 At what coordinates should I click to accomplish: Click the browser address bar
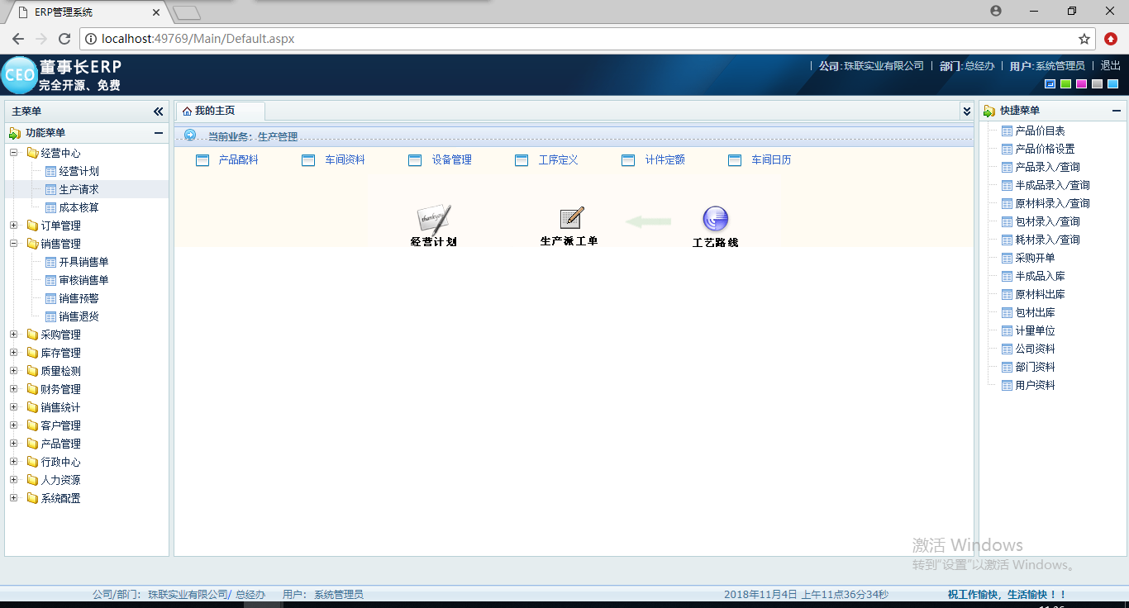tap(579, 39)
